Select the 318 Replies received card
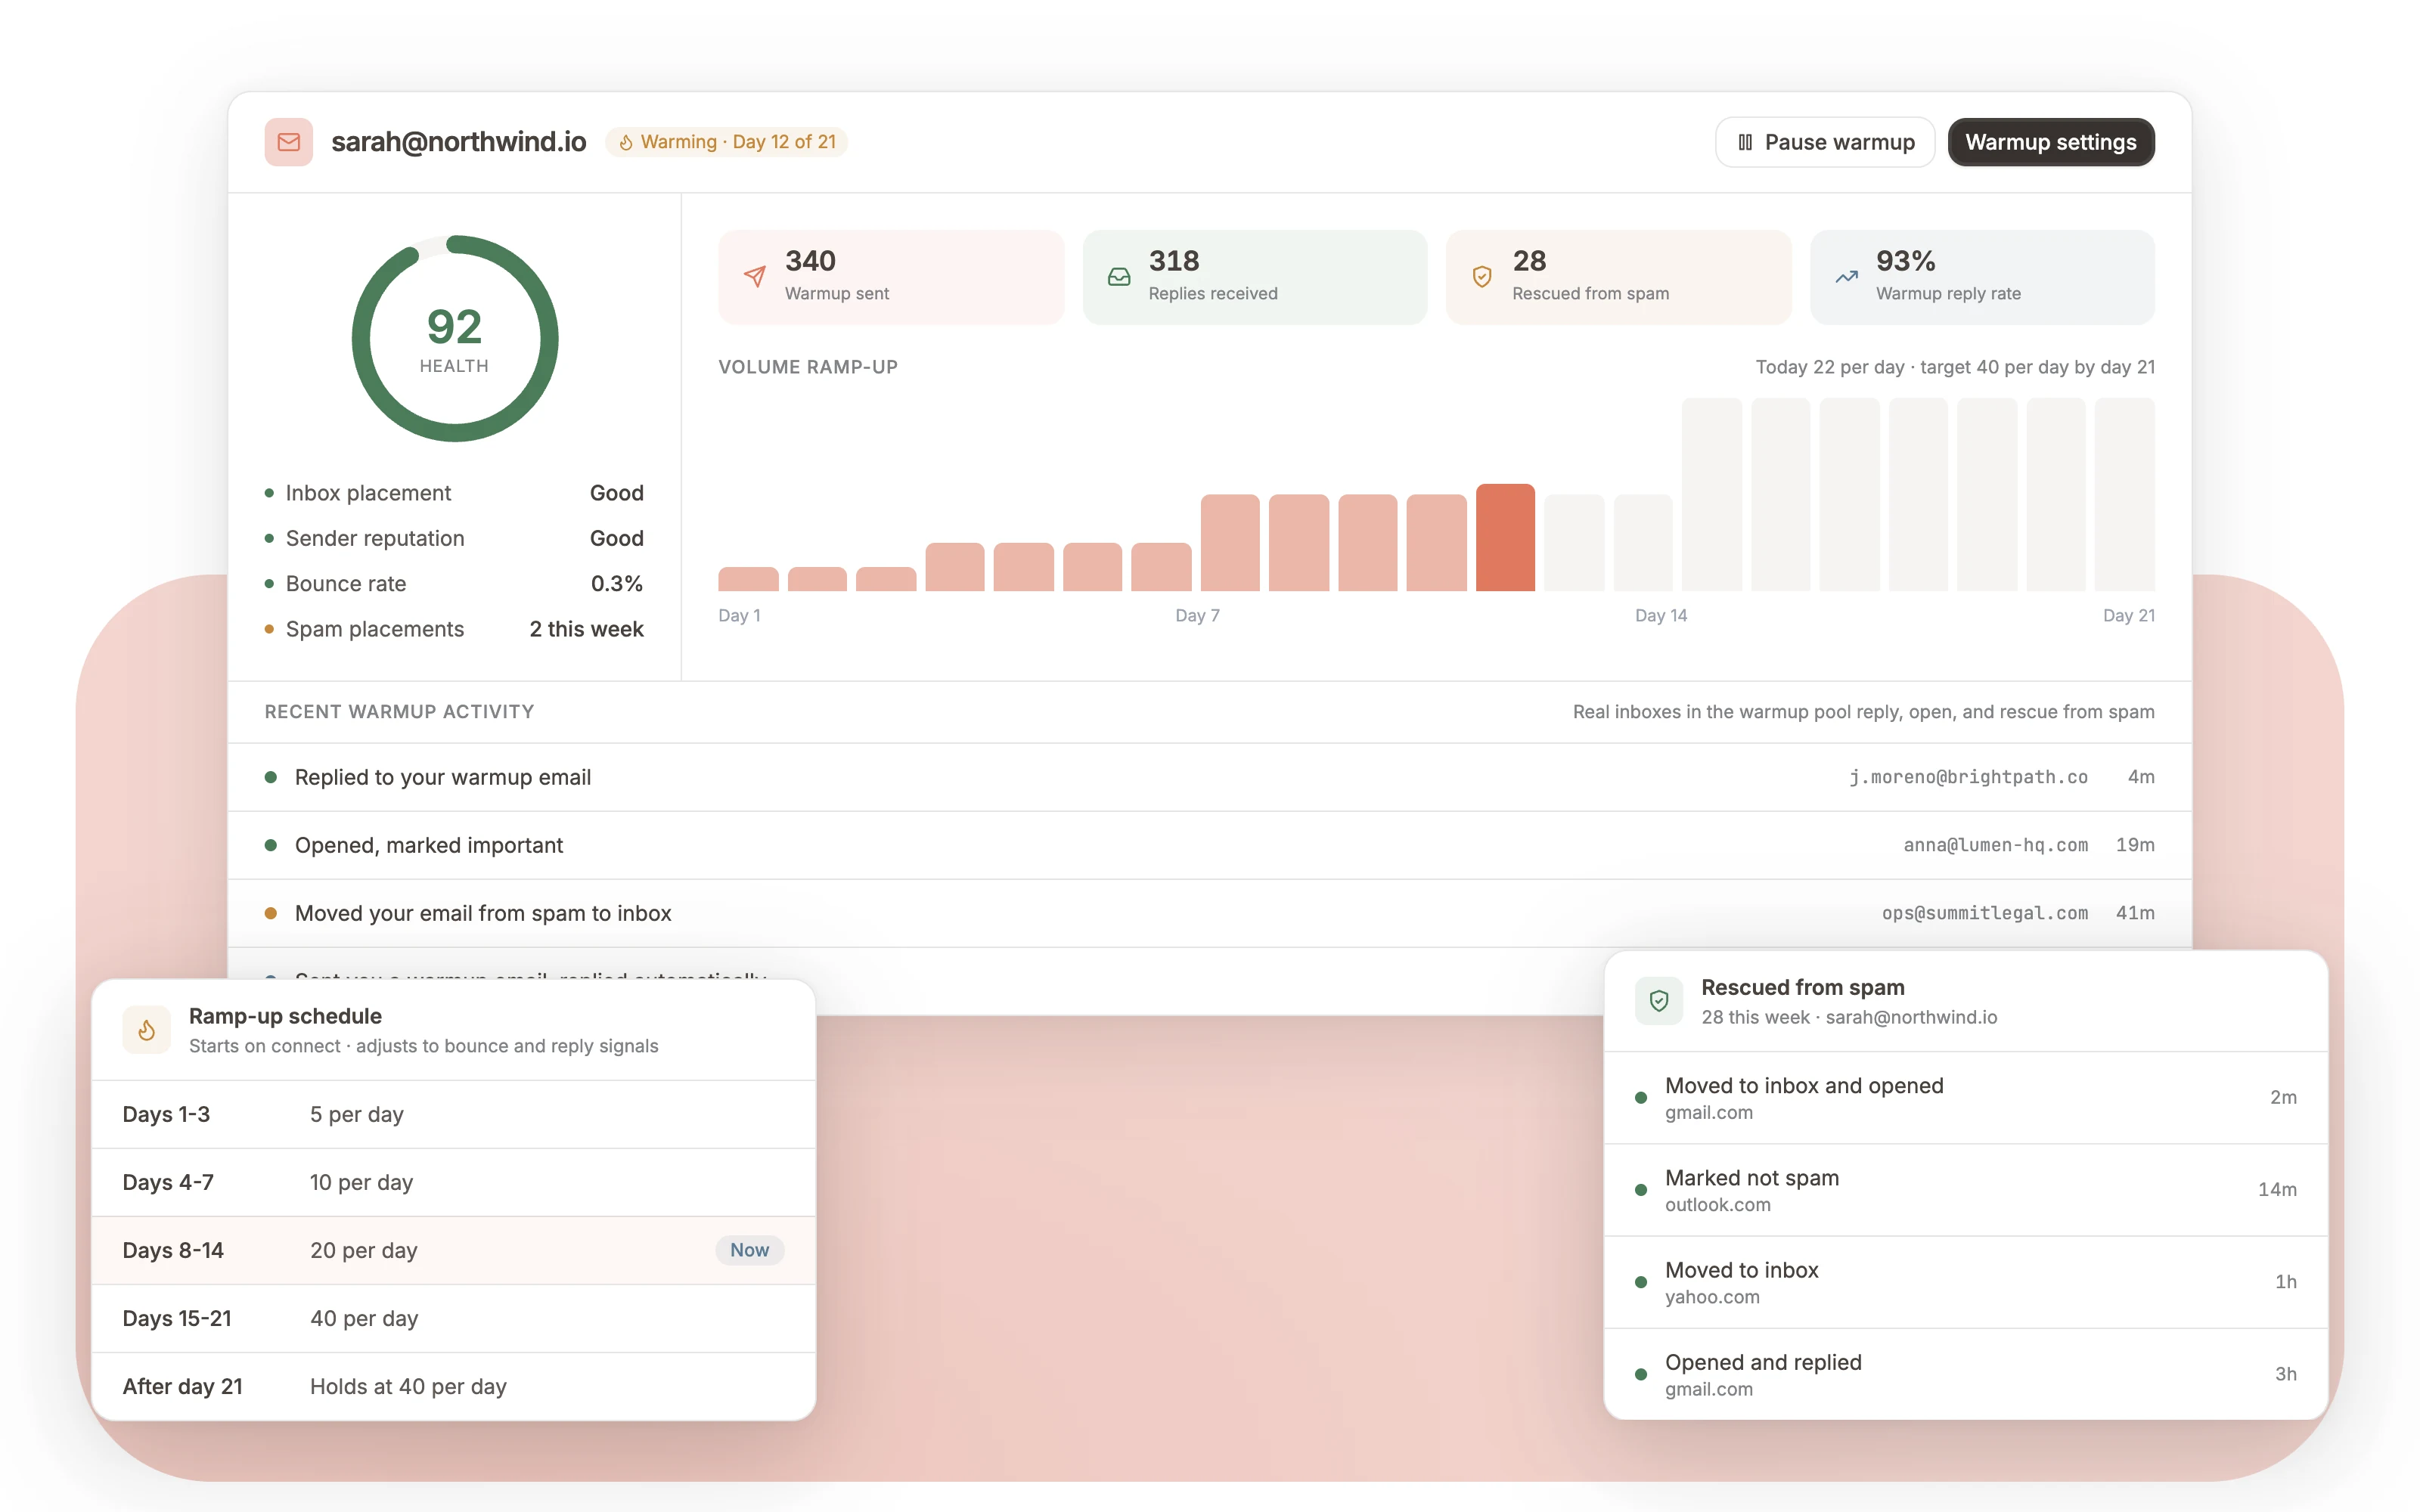 [x=1255, y=277]
